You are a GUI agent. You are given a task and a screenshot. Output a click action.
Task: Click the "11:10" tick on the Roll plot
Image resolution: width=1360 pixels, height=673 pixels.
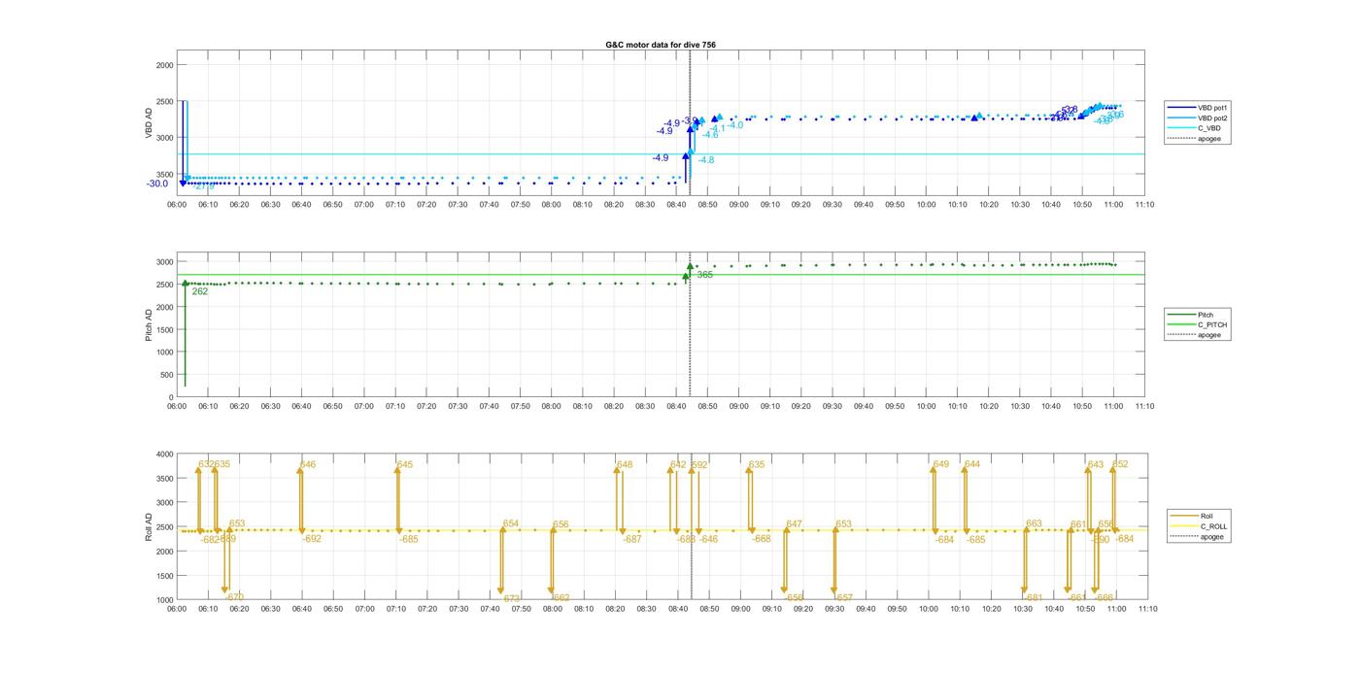(1147, 609)
